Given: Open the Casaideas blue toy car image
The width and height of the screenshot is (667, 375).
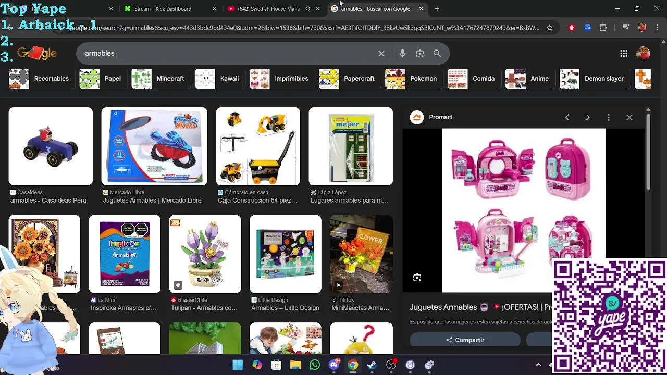Looking at the screenshot, I should click(x=51, y=146).
